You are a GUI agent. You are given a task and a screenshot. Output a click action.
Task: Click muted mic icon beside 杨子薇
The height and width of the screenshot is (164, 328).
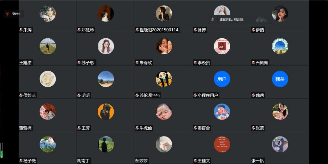pyautogui.click(x=21, y=161)
